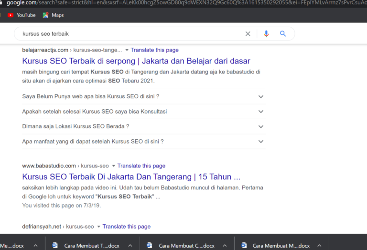This screenshot has height=250, width=367.
Task: Translate the babastudio.com result page
Action: [141, 166]
